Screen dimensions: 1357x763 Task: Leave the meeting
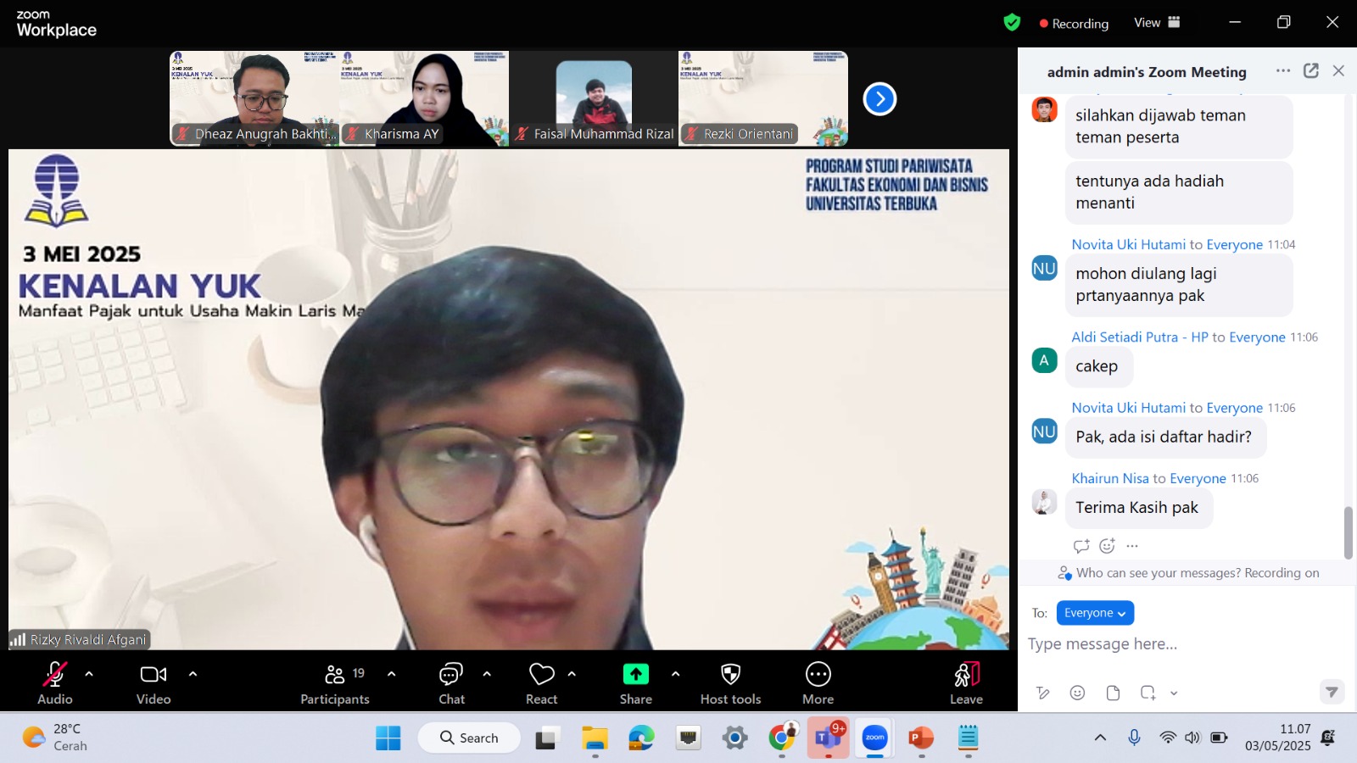[966, 682]
